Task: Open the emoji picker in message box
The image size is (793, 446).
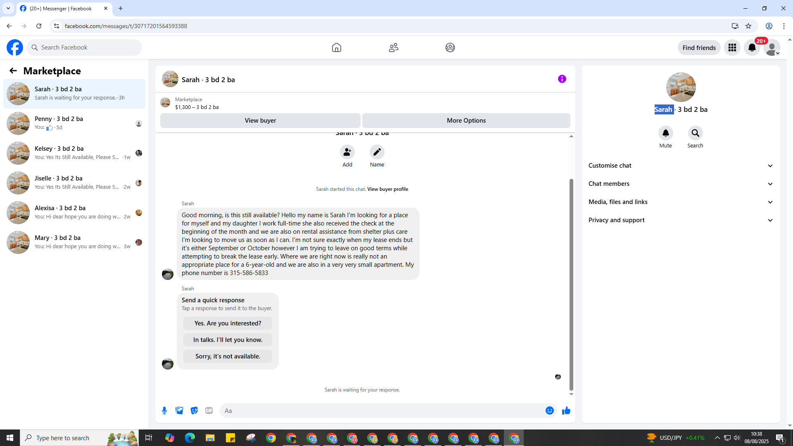Action: click(549, 410)
